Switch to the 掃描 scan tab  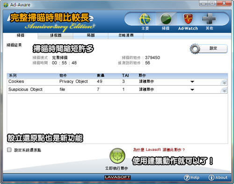pos(21,35)
